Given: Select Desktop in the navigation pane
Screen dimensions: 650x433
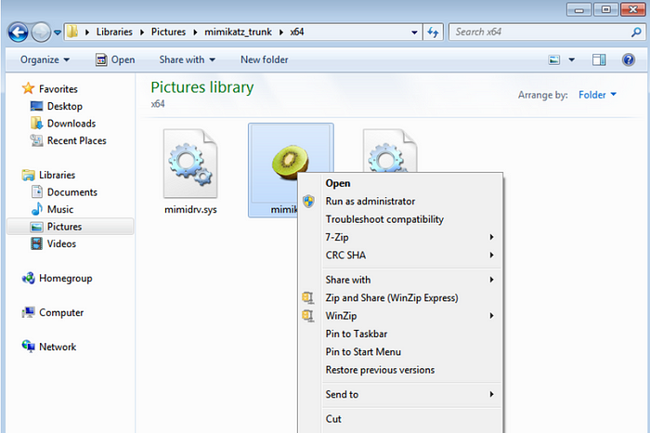Looking at the screenshot, I should [57, 106].
